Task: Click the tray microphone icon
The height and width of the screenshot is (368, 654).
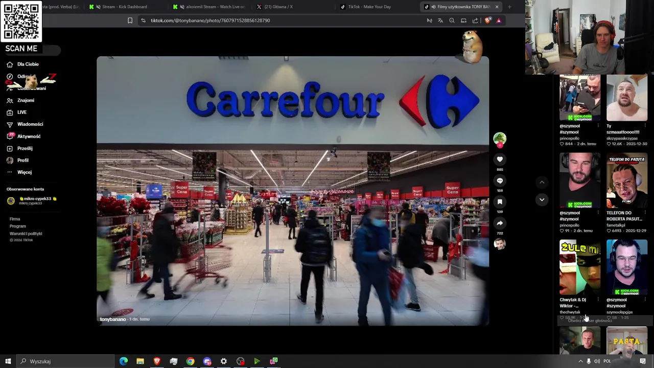Action: 589,361
